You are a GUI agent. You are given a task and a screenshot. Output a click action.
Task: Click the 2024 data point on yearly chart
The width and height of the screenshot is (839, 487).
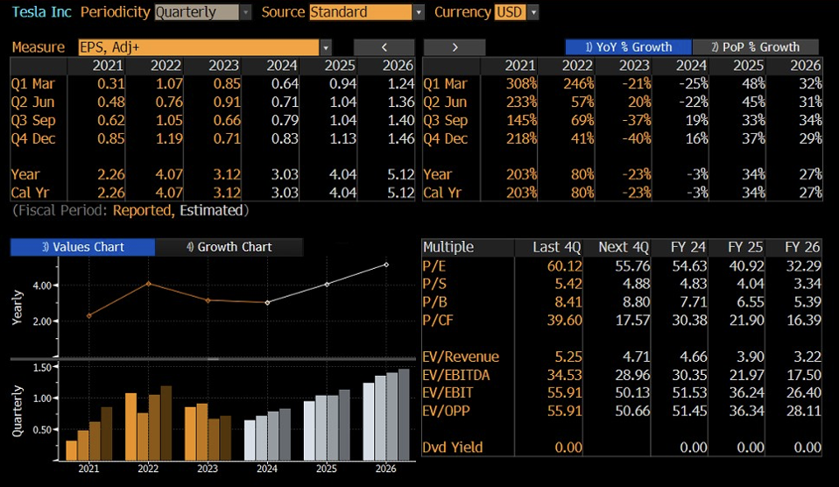coord(267,302)
